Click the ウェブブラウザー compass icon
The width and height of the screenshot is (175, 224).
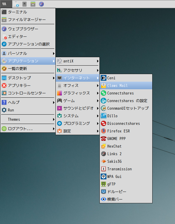point(4,29)
